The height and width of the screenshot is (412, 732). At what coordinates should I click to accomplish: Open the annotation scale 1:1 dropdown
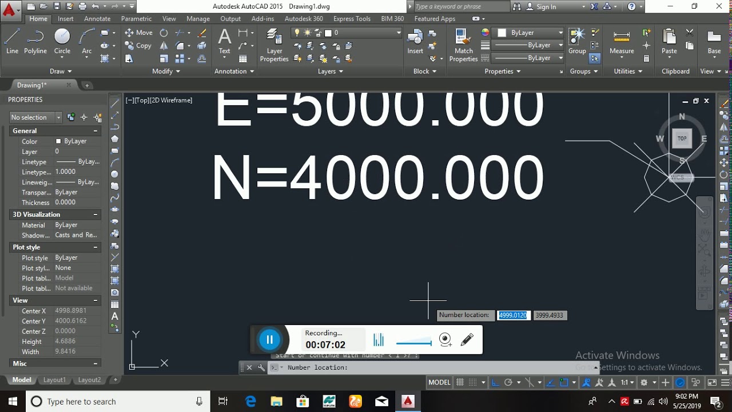(x=628, y=382)
